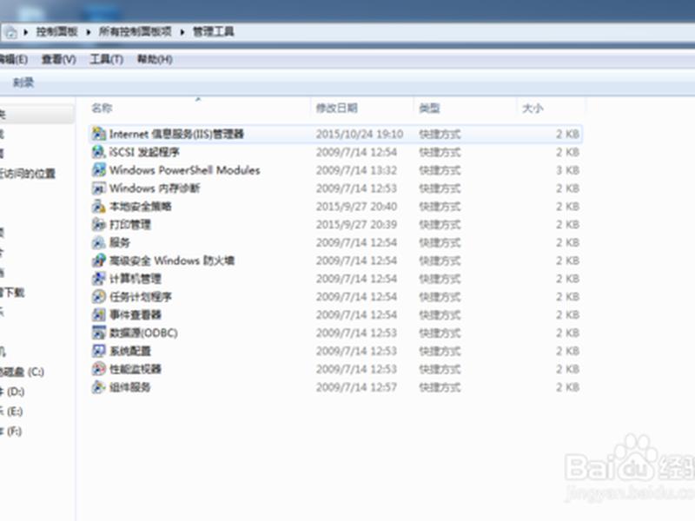Image resolution: width=695 pixels, height=521 pixels.
Task: Click date 2015/9/27 20:40
Action: tap(356, 207)
